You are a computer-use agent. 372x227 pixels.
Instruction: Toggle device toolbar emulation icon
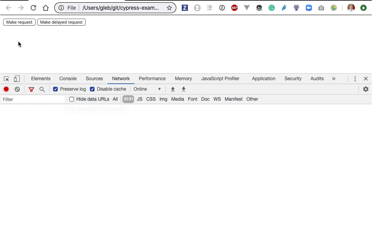coord(17,79)
